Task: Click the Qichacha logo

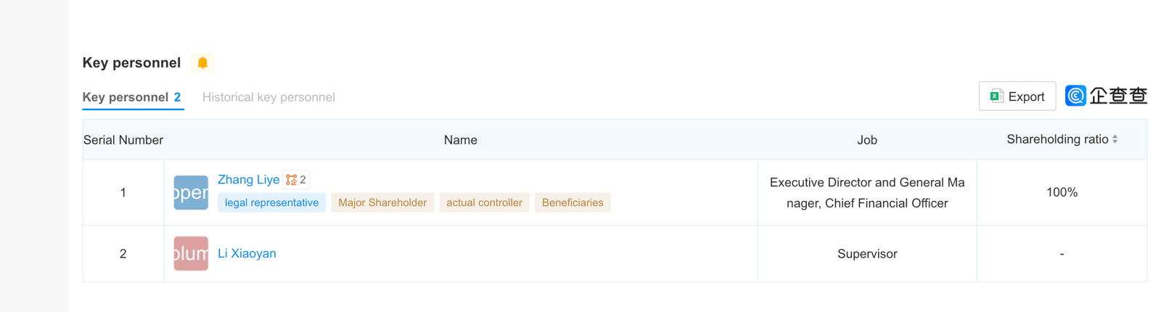Action: coord(1106,96)
